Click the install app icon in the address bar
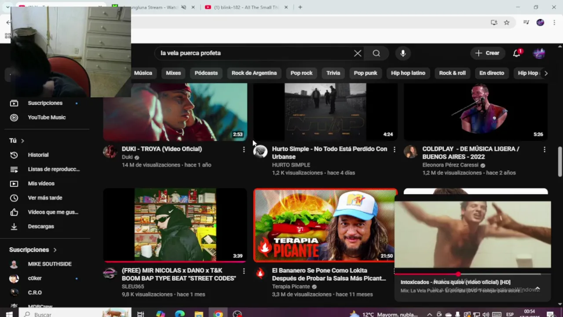The width and height of the screenshot is (563, 317). point(494,22)
